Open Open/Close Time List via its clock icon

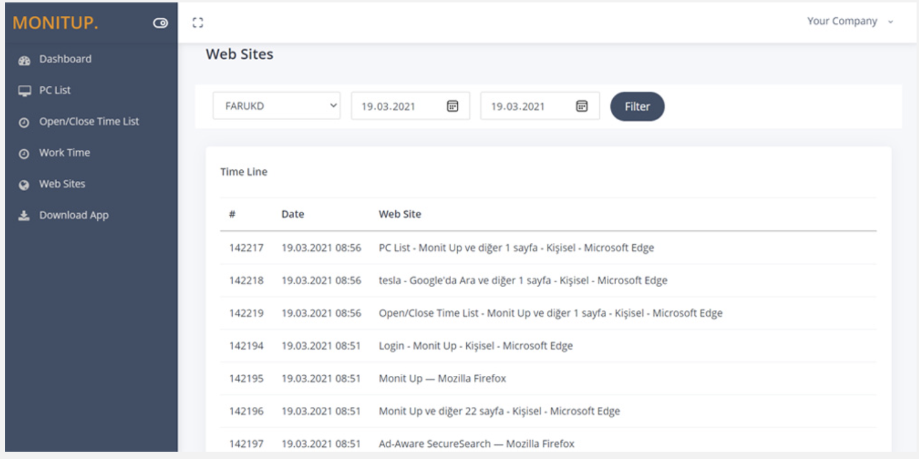(24, 121)
